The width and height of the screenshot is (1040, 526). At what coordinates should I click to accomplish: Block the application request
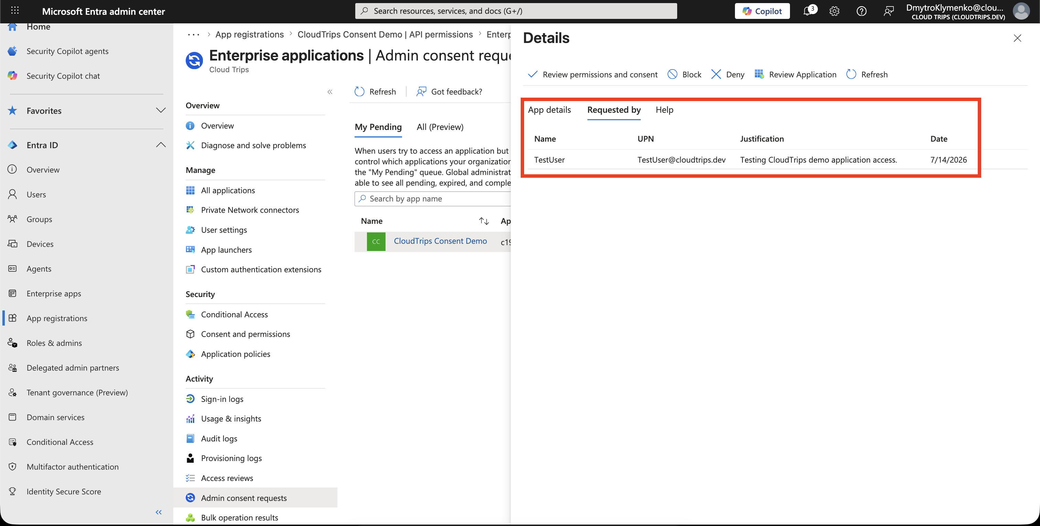(684, 74)
